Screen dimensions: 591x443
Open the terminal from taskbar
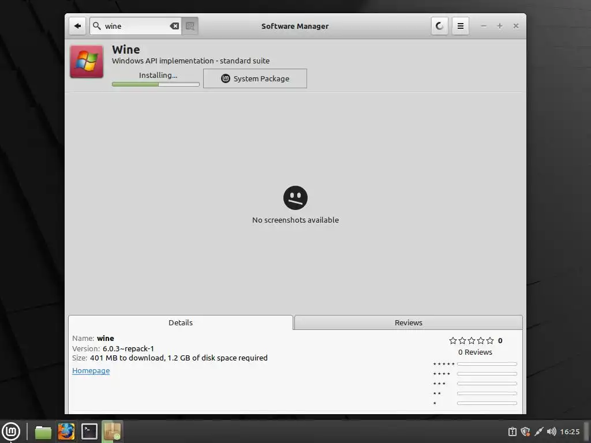pos(89,431)
